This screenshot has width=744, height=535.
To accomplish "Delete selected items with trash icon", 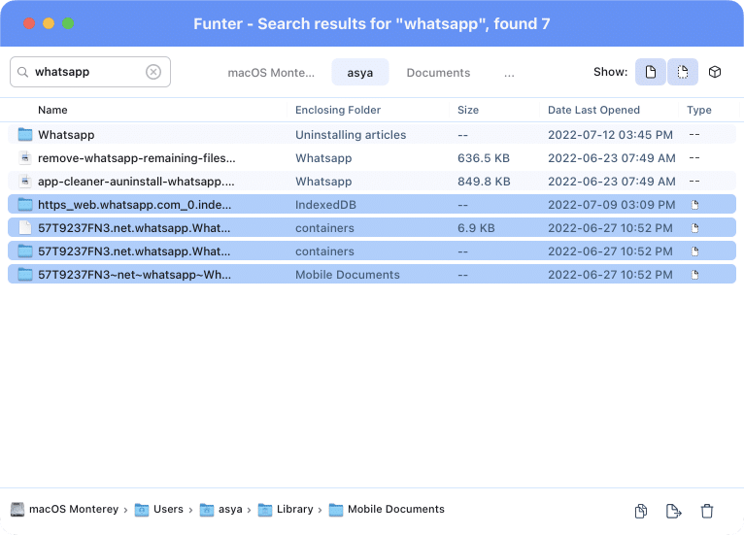I will click(x=707, y=511).
